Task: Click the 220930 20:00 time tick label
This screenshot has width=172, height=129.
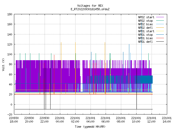Action: coord(29,120)
